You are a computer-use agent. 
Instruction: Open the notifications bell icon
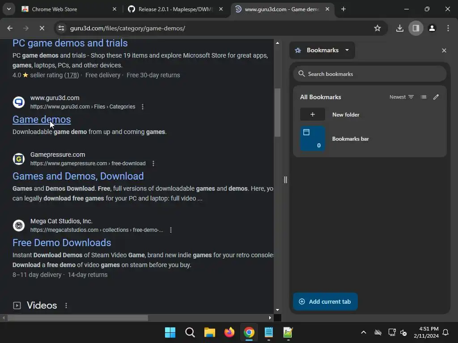445,332
